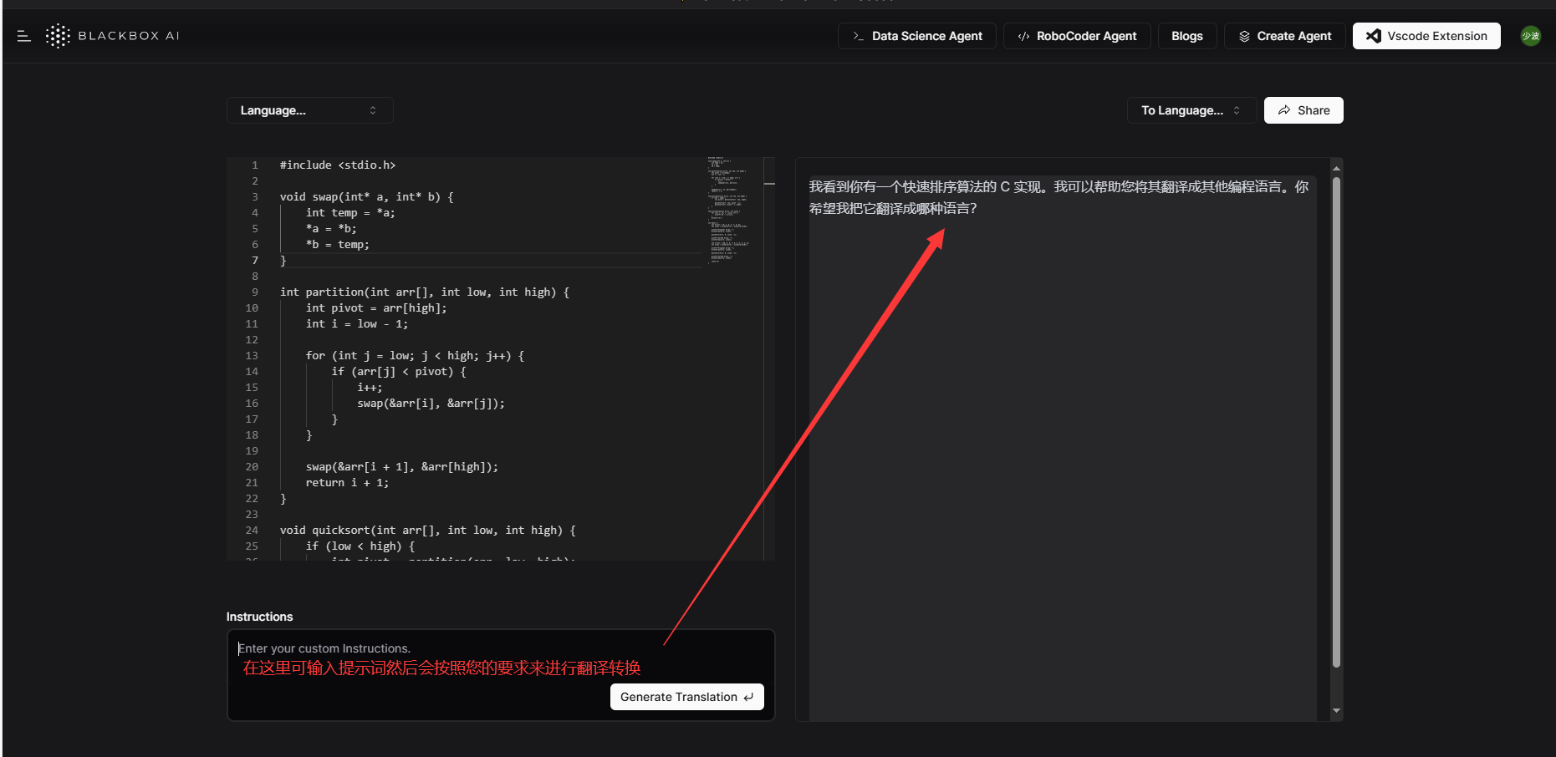Open the hamburger sidebar menu icon
This screenshot has height=757, width=1556.
[x=23, y=36]
